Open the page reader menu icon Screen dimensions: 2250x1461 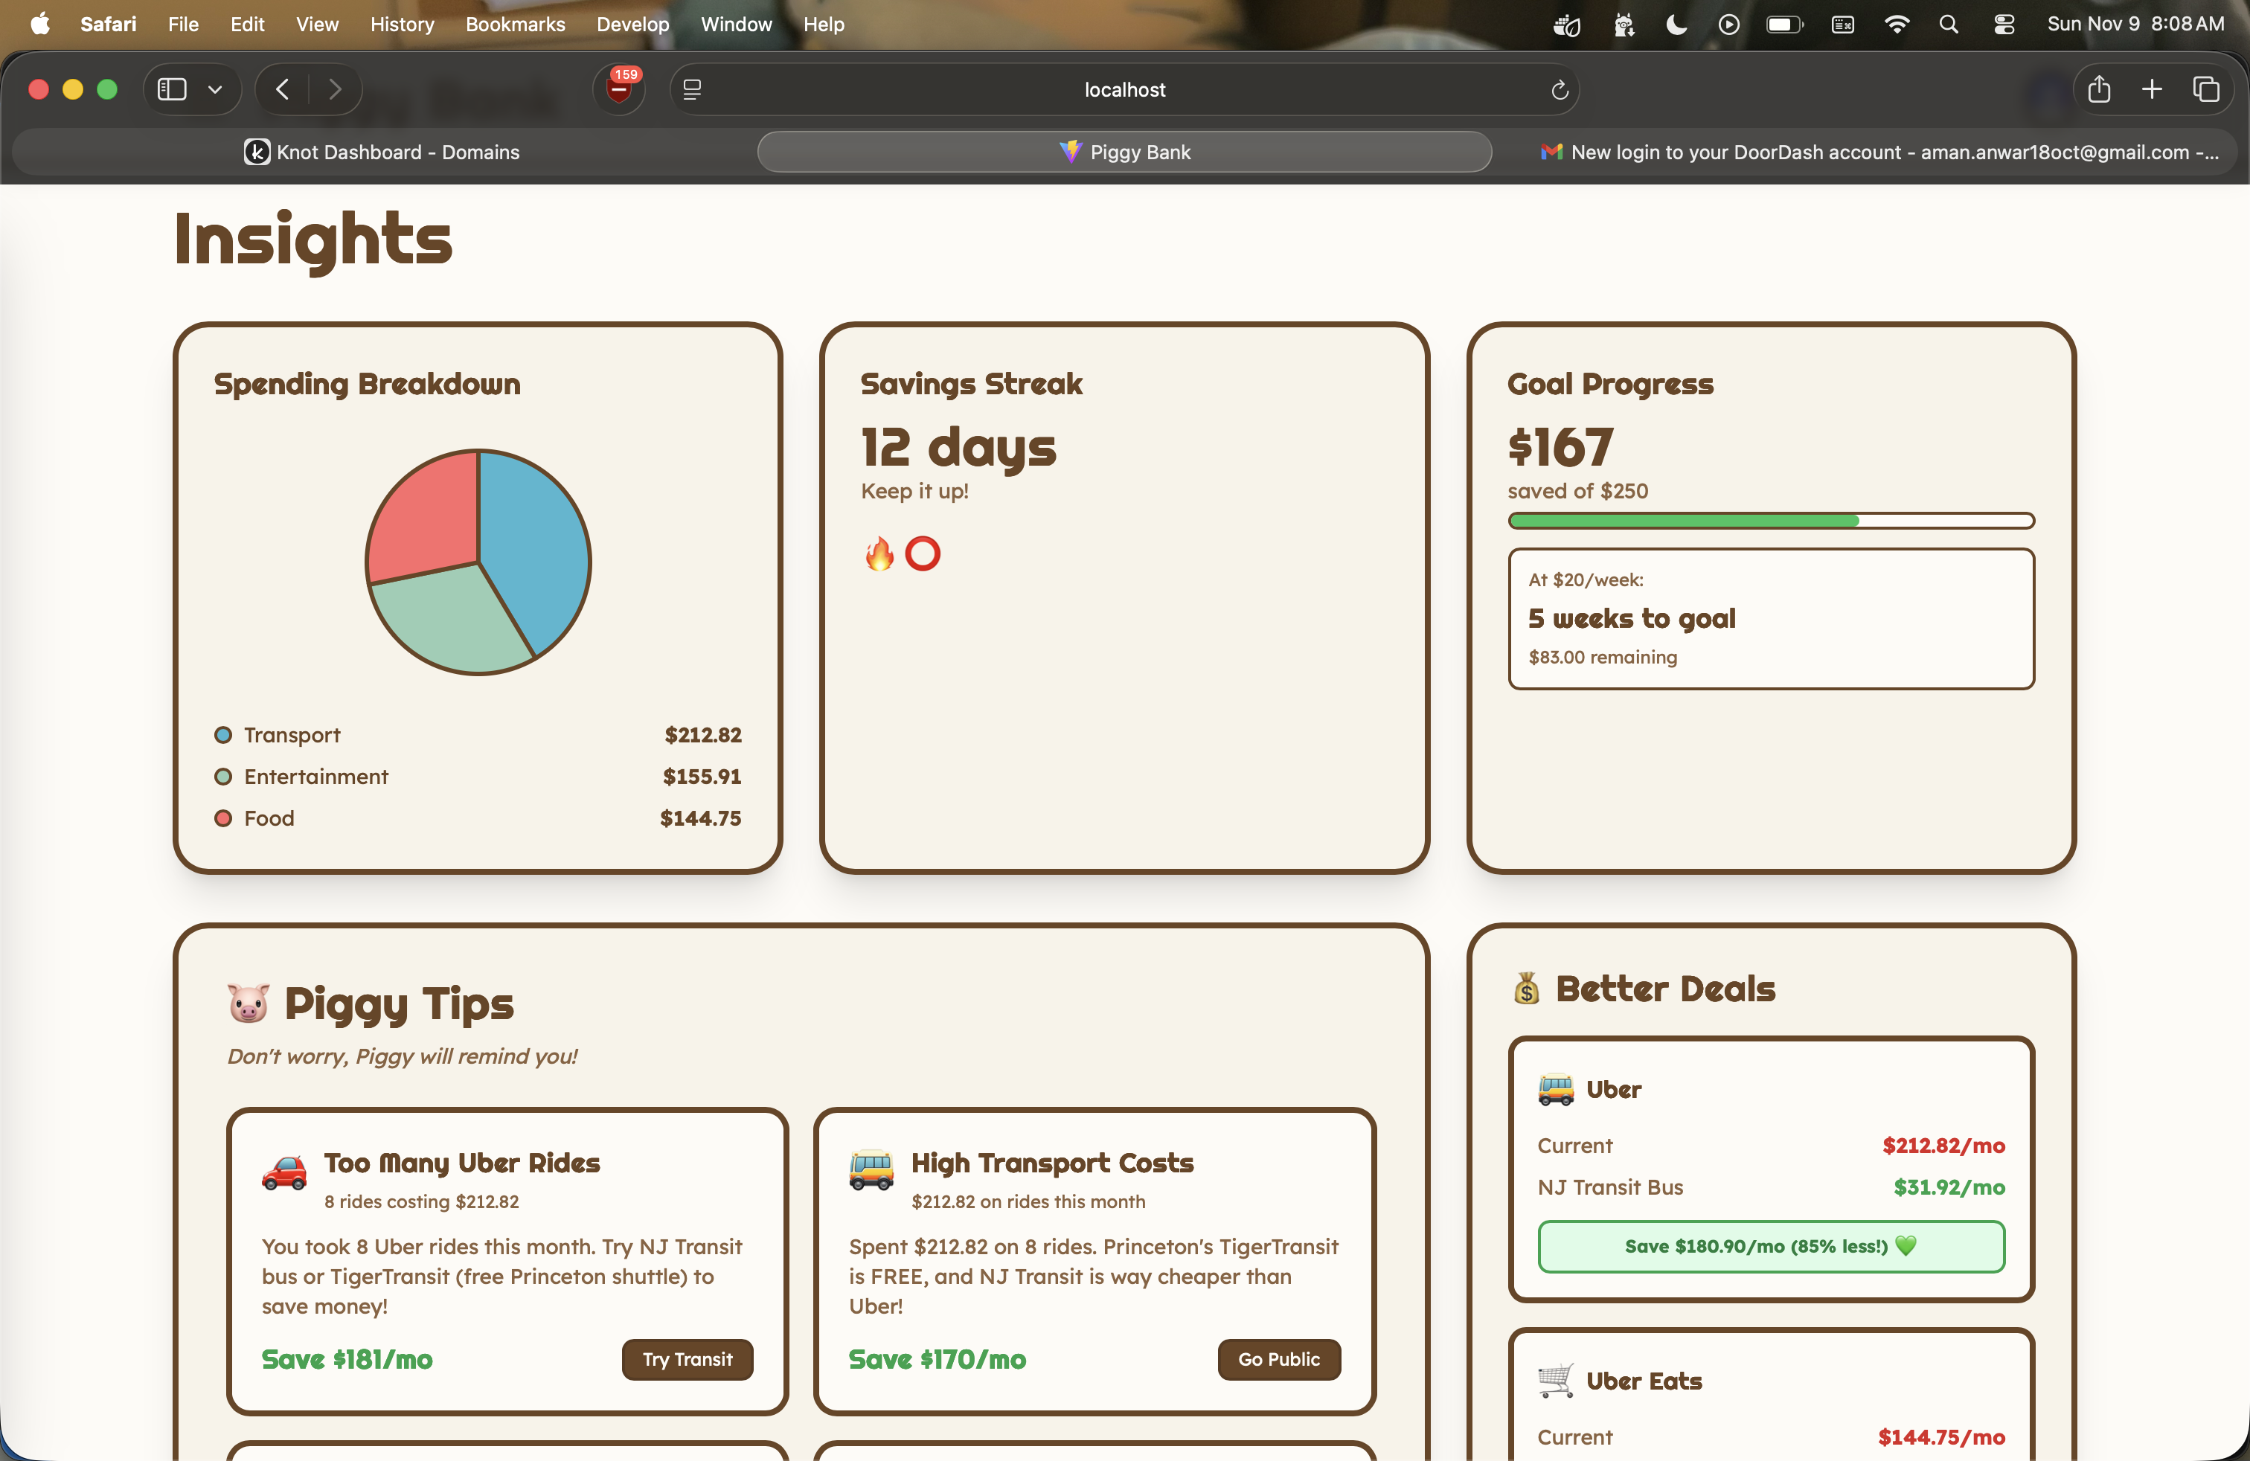(692, 89)
